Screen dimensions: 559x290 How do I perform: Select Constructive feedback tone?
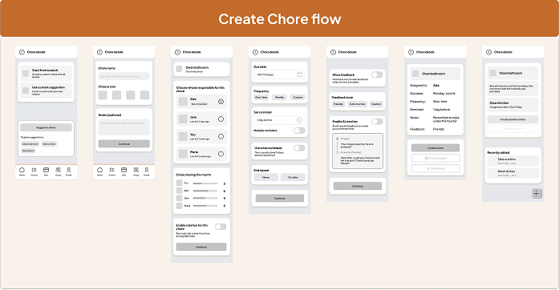tap(357, 104)
